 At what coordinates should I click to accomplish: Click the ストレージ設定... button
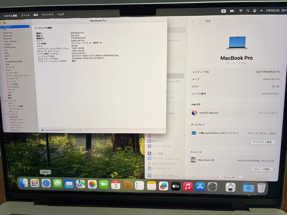coord(263,169)
